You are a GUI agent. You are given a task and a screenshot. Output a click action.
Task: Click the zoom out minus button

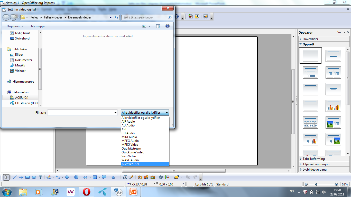pyautogui.click(x=306, y=184)
